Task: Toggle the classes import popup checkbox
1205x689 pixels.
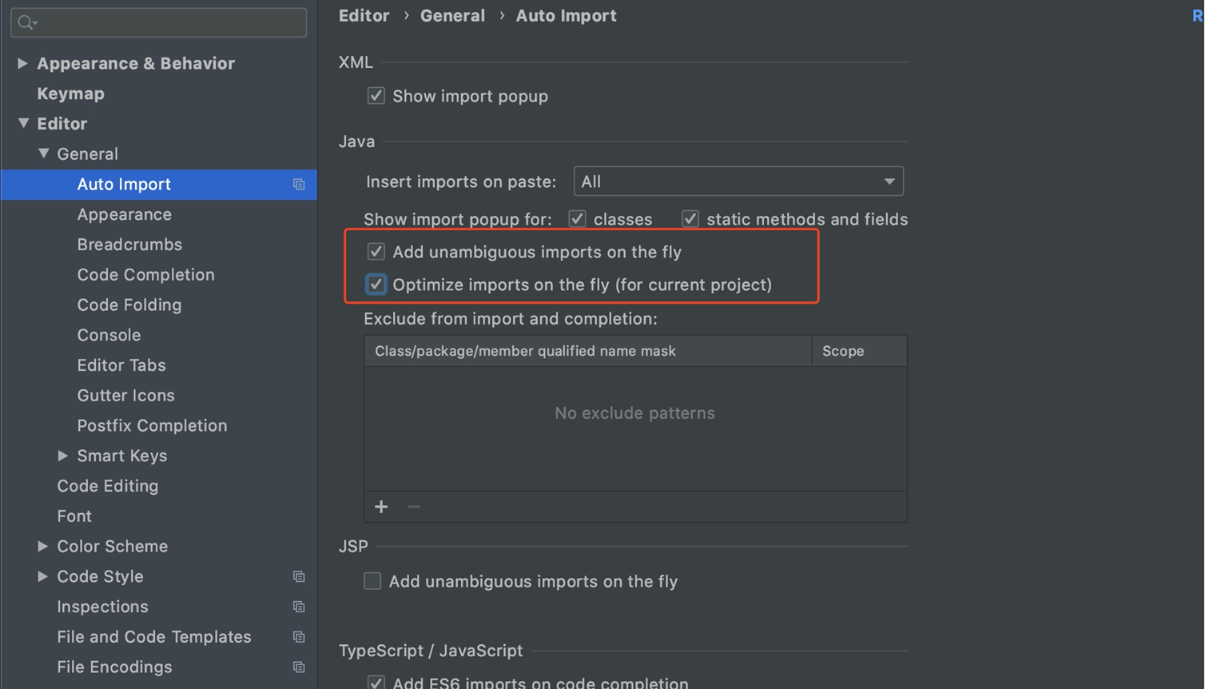Action: 577,219
